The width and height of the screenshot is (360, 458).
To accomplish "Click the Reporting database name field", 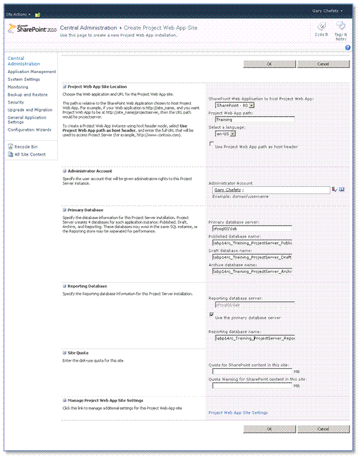I will (x=255, y=338).
